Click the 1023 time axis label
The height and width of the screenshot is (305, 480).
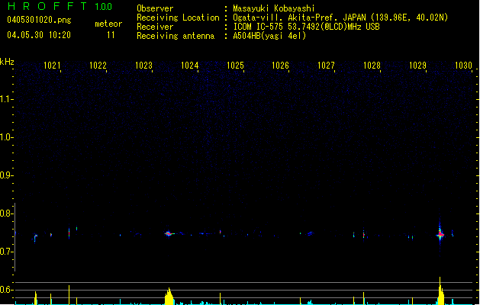tap(143, 65)
